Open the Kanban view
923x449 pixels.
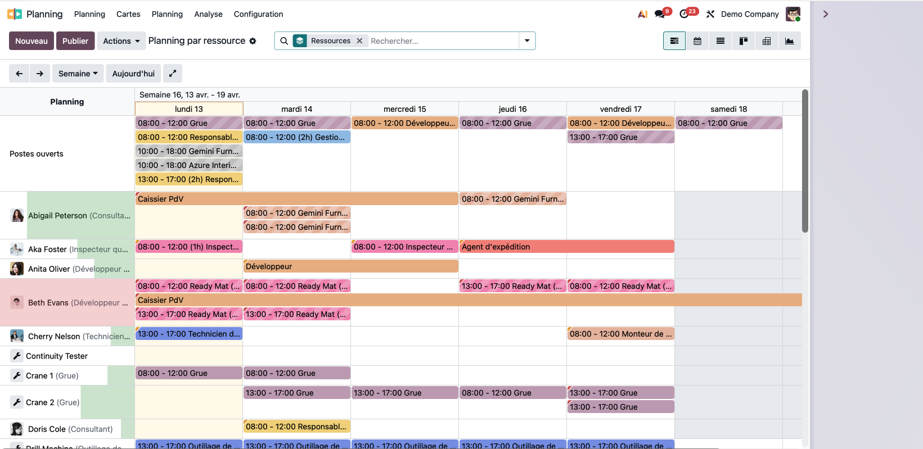point(743,41)
